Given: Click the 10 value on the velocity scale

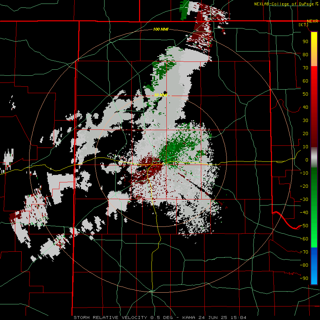Looking at the screenshot, I should [305, 147].
